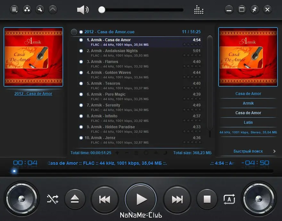Open the '2012 - Casa de Amor' link
The width and height of the screenshot is (282, 221).
click(33, 93)
